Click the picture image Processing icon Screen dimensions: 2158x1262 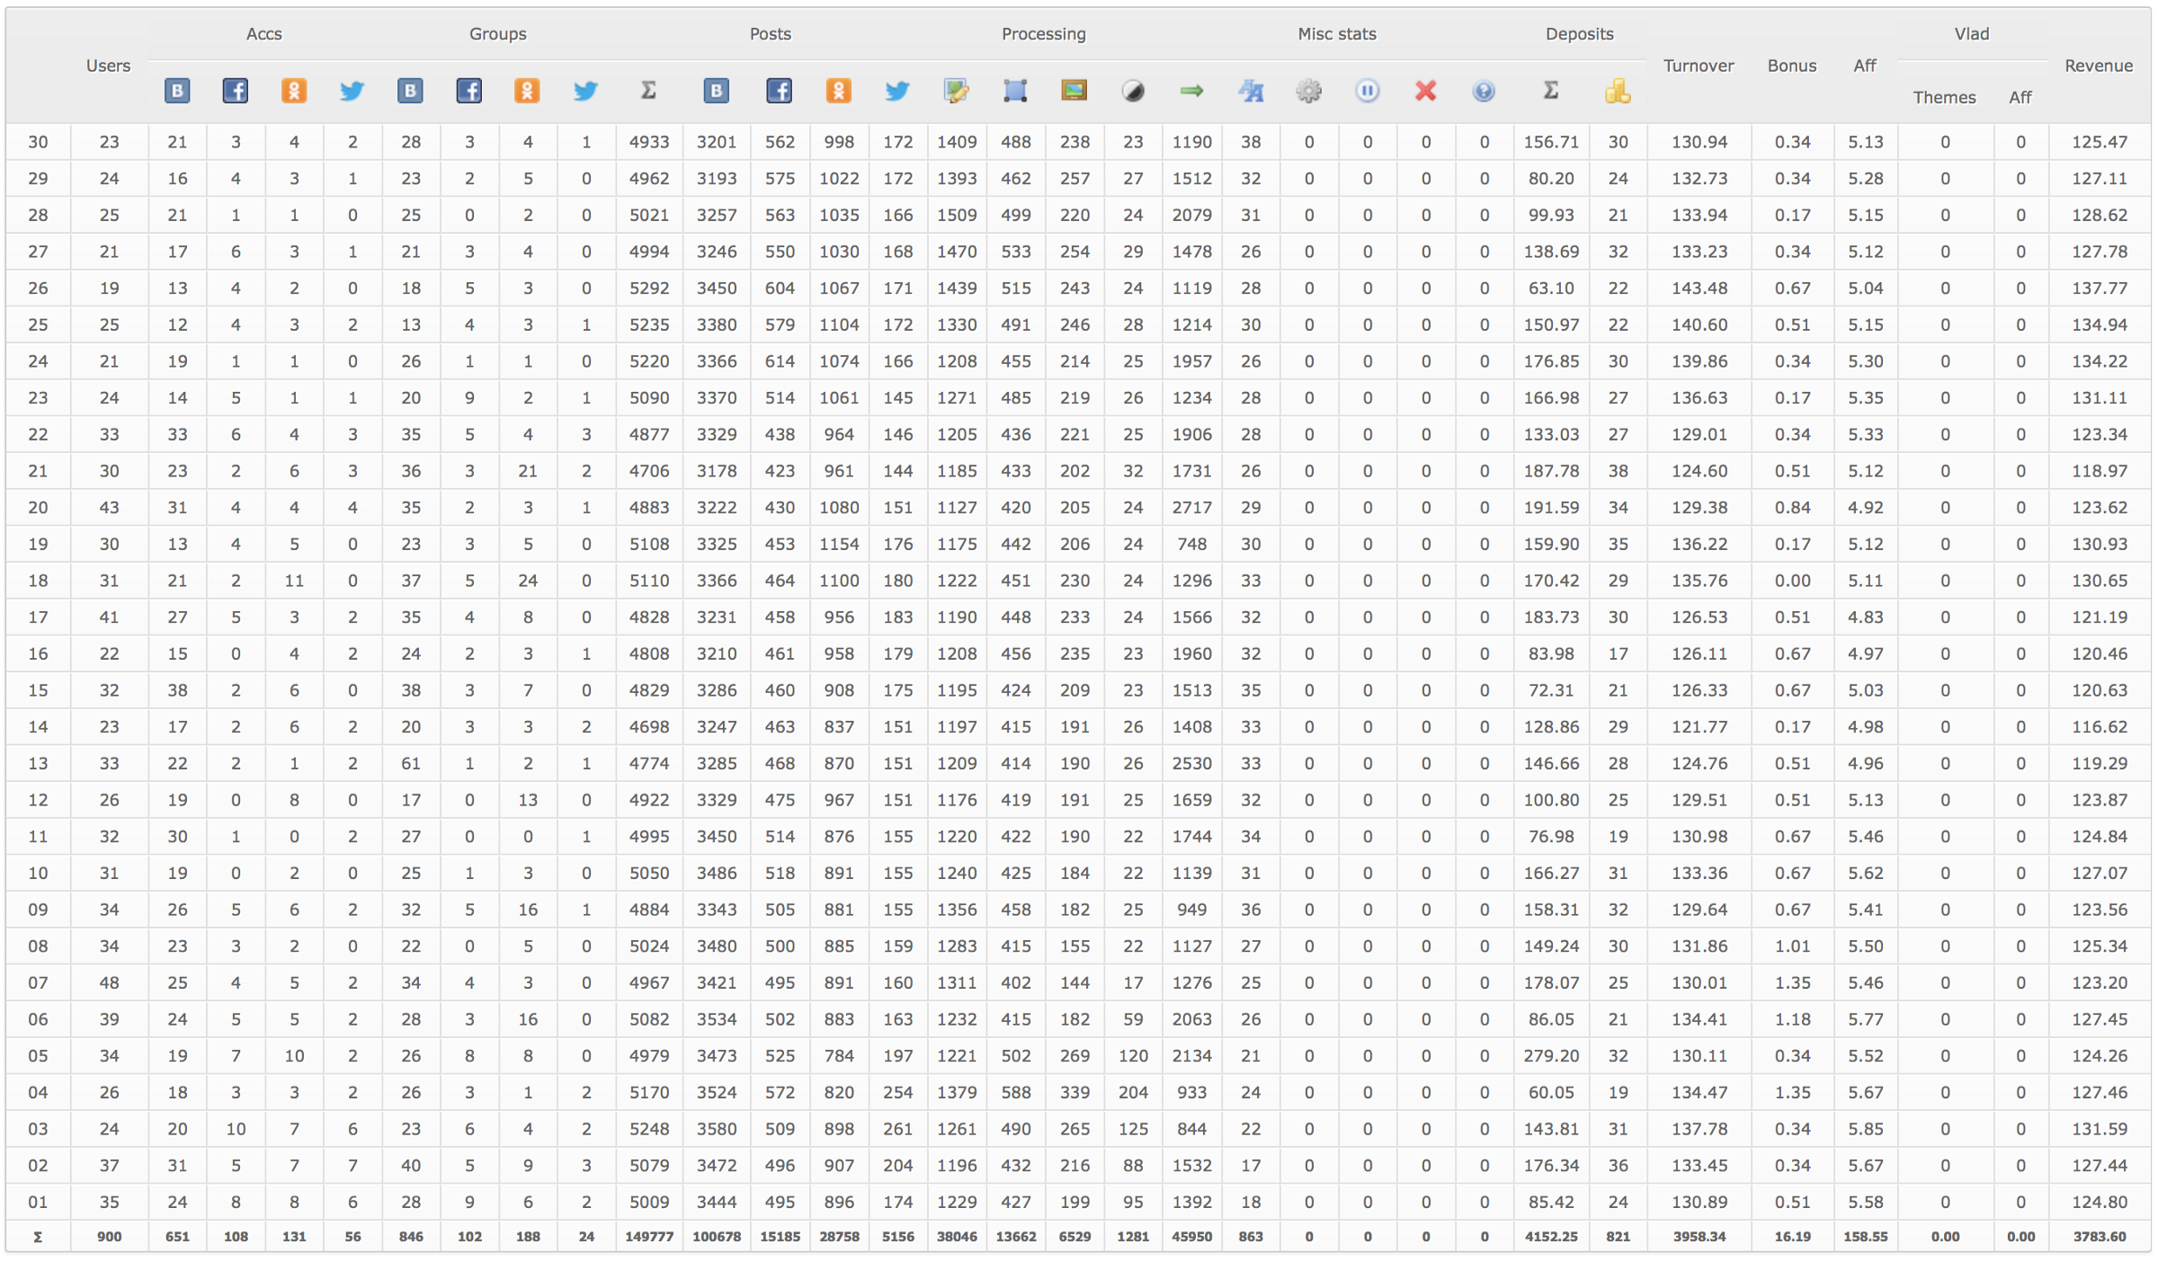(x=1074, y=91)
